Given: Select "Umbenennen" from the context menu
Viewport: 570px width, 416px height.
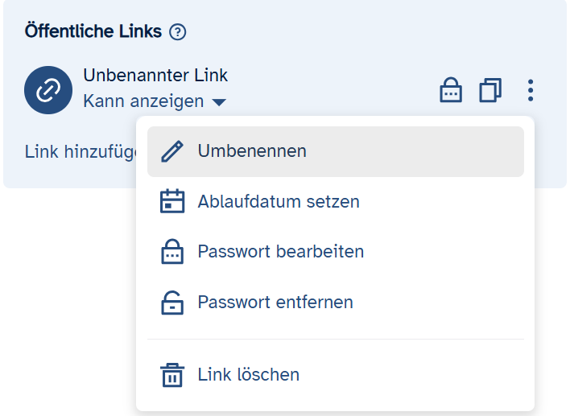Looking at the screenshot, I should pos(252,151).
